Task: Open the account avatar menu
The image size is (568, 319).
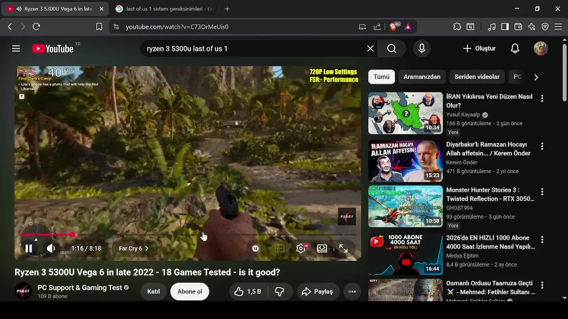Action: (x=540, y=49)
